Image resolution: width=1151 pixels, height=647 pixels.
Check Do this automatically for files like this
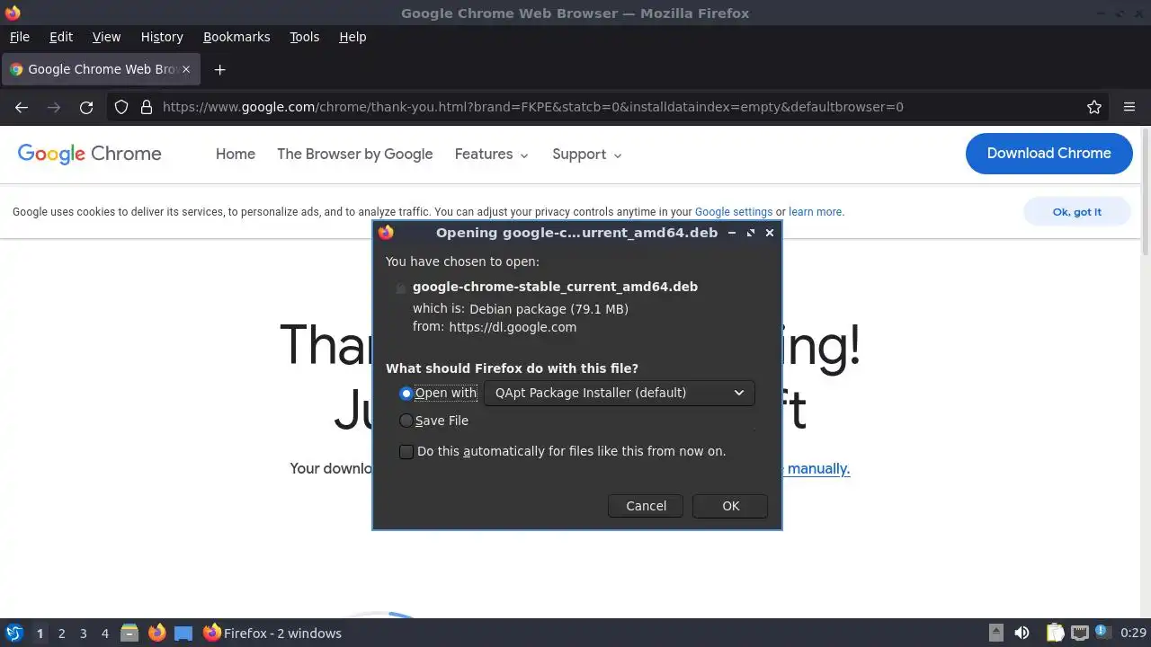pos(406,451)
